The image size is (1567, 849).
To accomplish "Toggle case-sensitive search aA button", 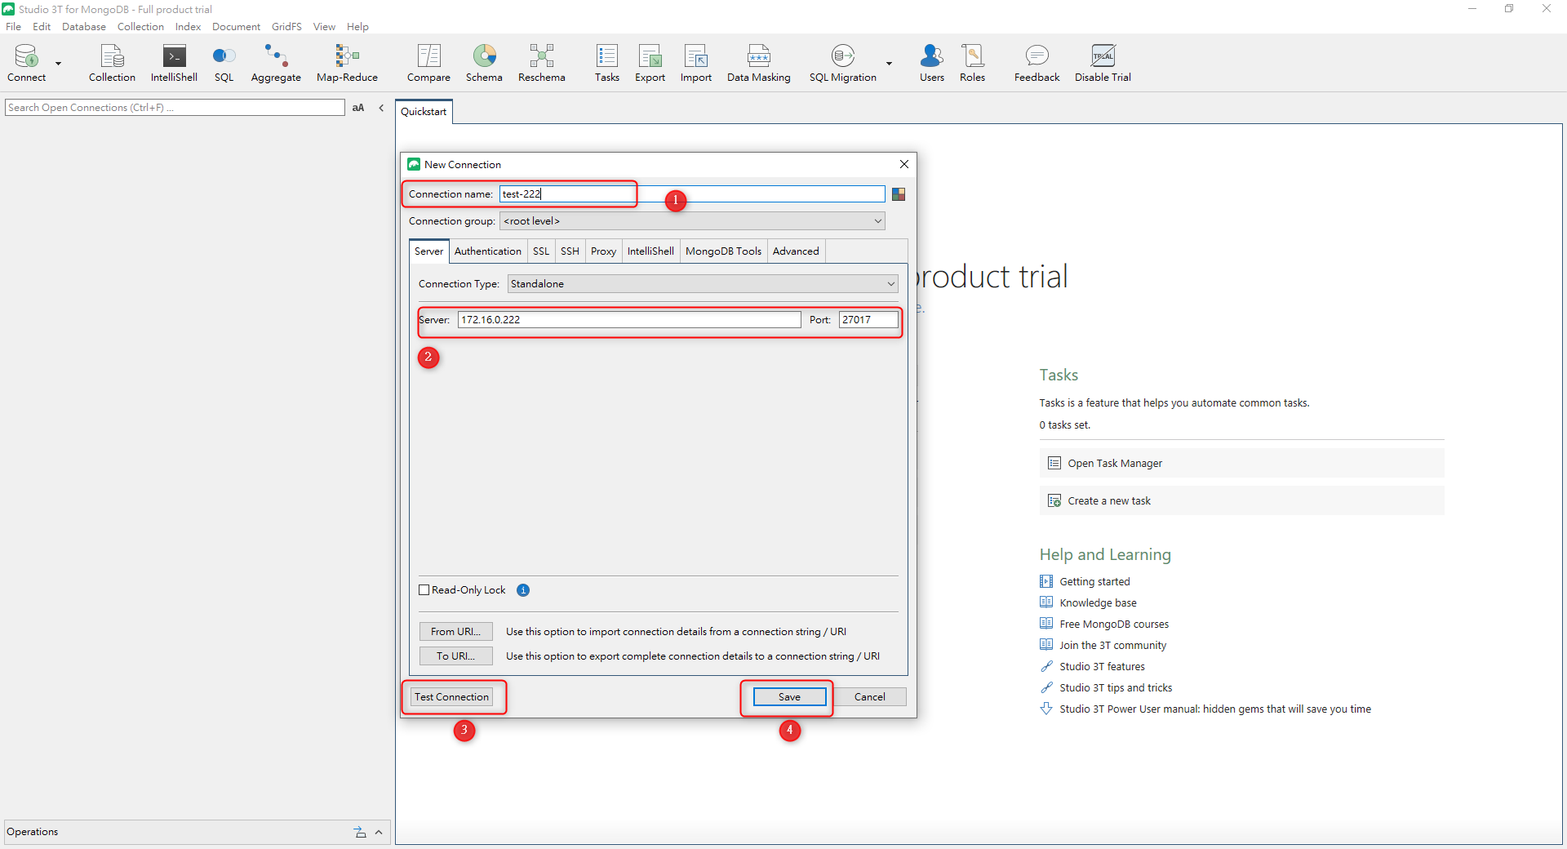I will click(x=358, y=108).
